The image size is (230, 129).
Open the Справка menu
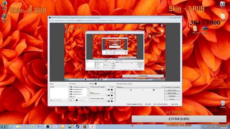111,20
